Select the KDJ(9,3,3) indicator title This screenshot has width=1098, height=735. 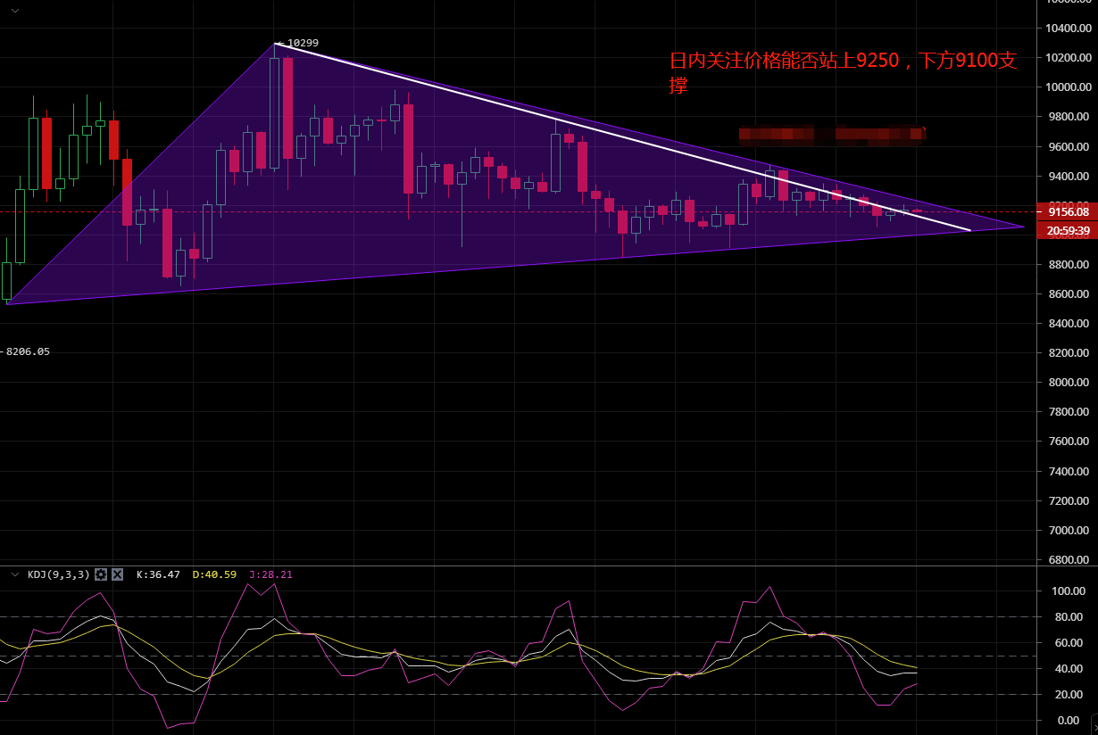58,574
